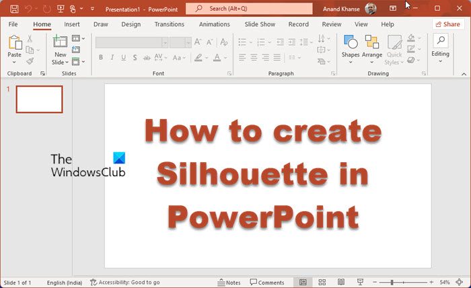Viewport: 471px width, 288px height.
Task: Expand the Paste options arrow
Action: [x=14, y=62]
